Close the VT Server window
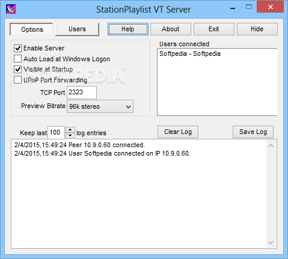 coord(270,7)
